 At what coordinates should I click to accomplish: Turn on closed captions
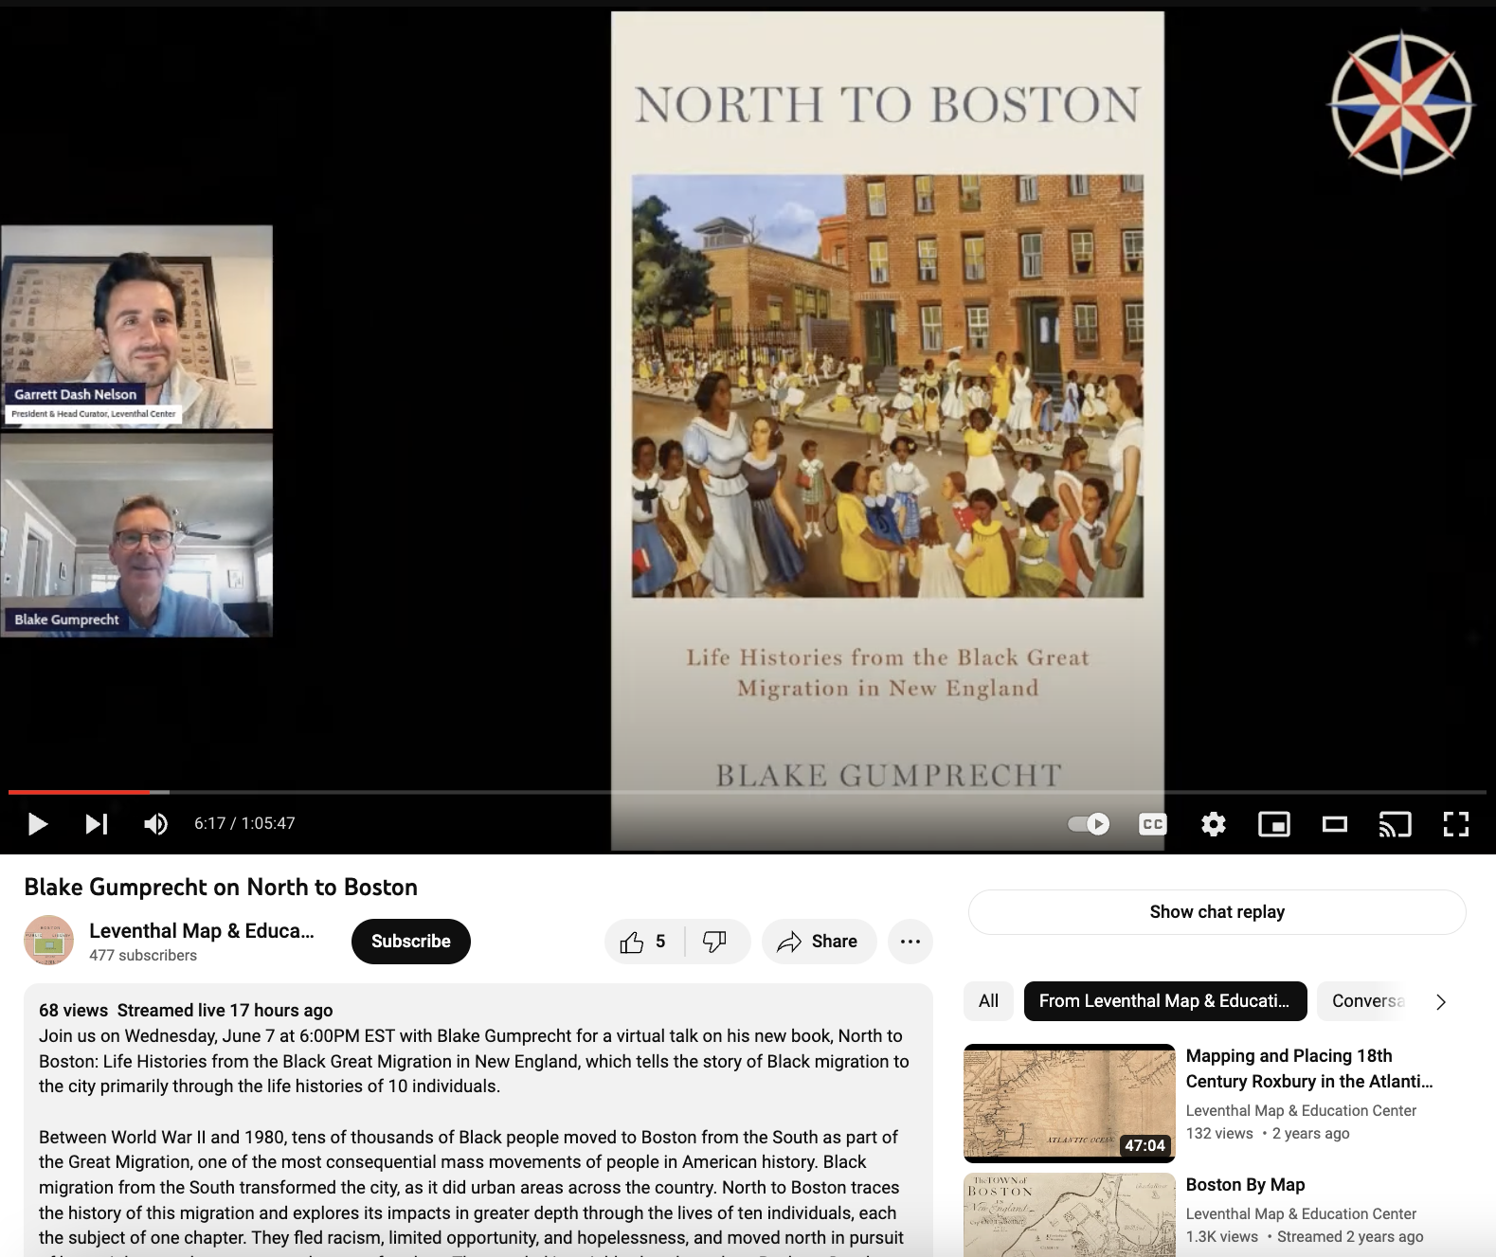pyautogui.click(x=1153, y=824)
